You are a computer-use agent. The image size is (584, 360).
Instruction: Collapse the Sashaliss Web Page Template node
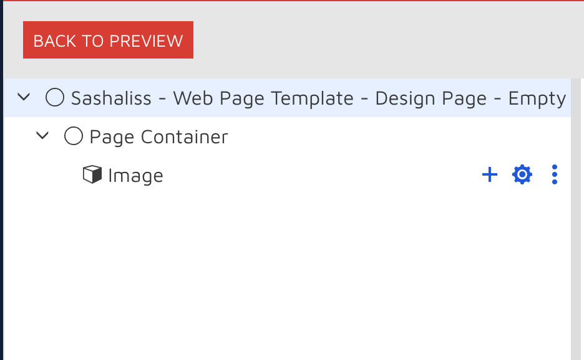(x=24, y=98)
